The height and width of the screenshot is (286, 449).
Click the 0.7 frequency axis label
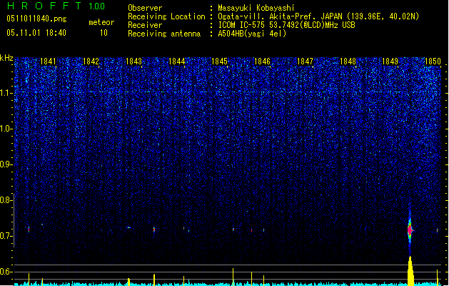6,236
